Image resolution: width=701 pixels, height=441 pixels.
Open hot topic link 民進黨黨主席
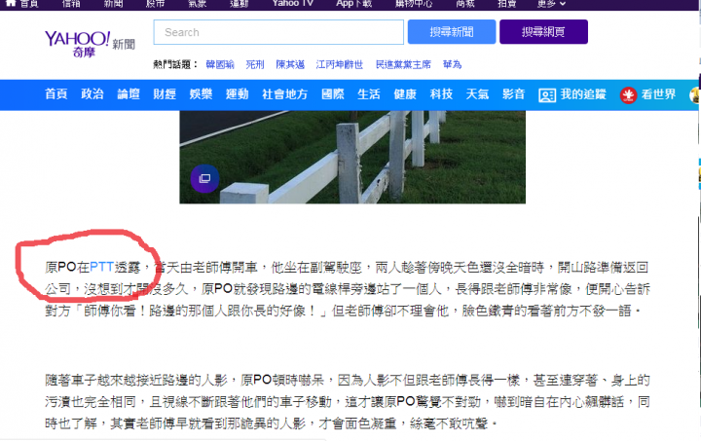(403, 65)
